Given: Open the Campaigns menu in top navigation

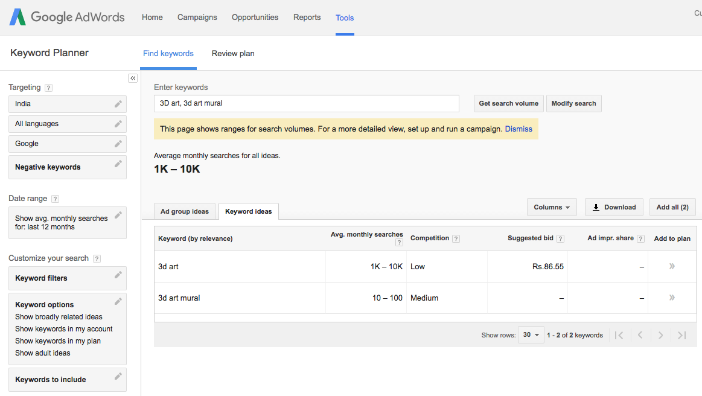Looking at the screenshot, I should (197, 18).
